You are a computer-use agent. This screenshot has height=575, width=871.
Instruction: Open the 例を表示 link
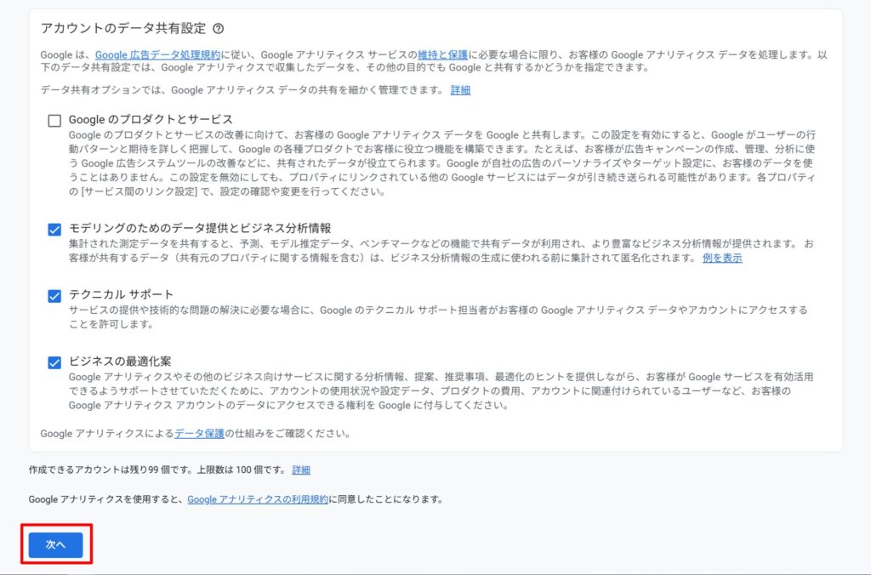[x=722, y=258]
